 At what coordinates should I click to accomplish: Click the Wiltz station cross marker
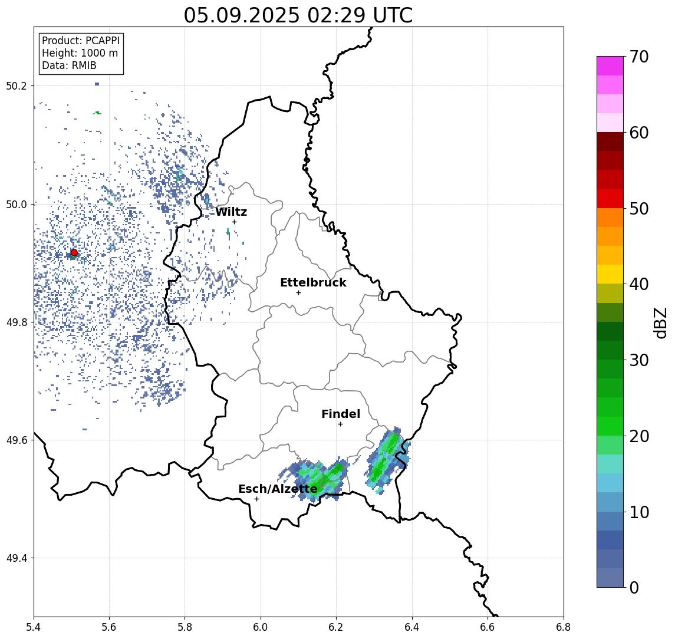(234, 222)
